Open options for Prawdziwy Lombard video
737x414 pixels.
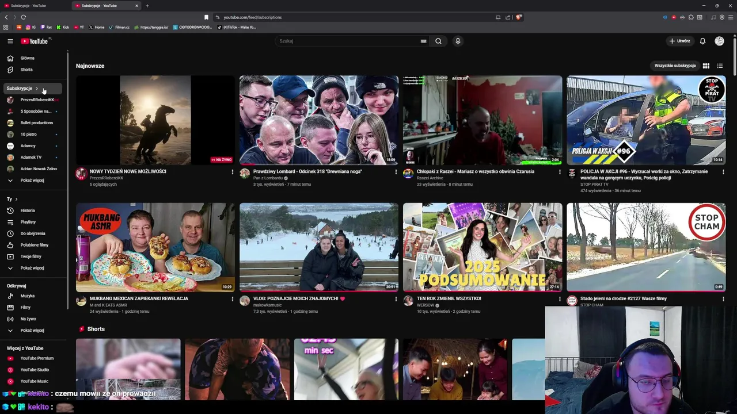[396, 172]
